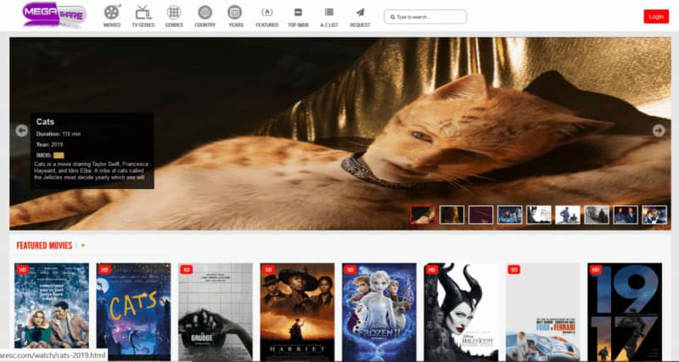This screenshot has height=362, width=679.
Task: Go to previous slide with left arrow
Action: coord(22,131)
